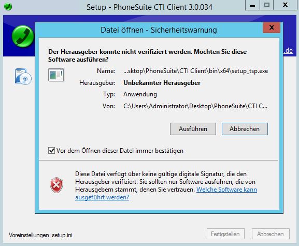Open the .de link in setup banner
The height and width of the screenshot is (246, 299).
(x=288, y=51)
